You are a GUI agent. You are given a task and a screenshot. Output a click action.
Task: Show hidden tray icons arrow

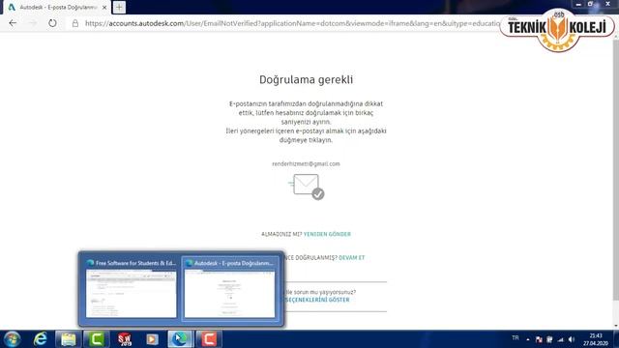[528, 339]
